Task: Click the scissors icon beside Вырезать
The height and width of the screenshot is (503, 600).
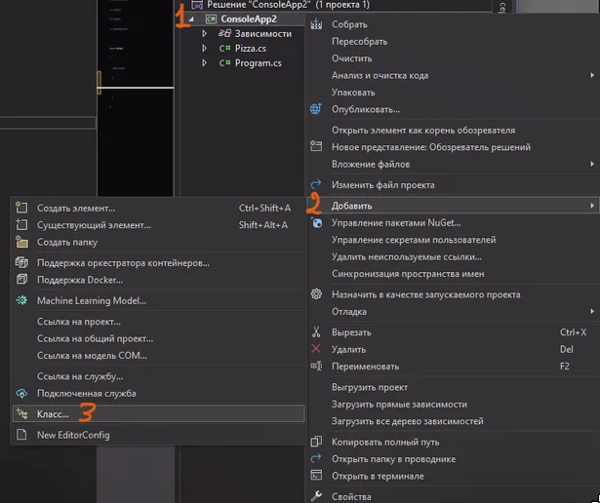Action: [x=316, y=332]
